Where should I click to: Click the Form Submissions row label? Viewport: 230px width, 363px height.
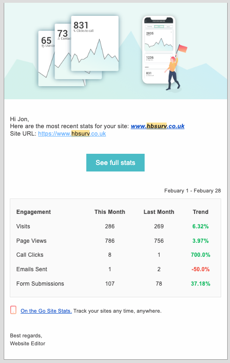40,284
